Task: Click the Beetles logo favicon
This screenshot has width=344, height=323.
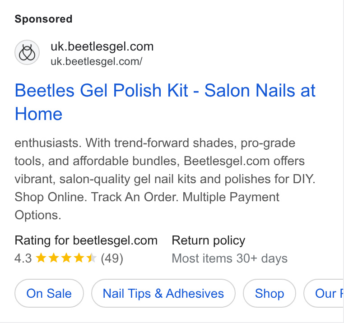Action: point(27,52)
